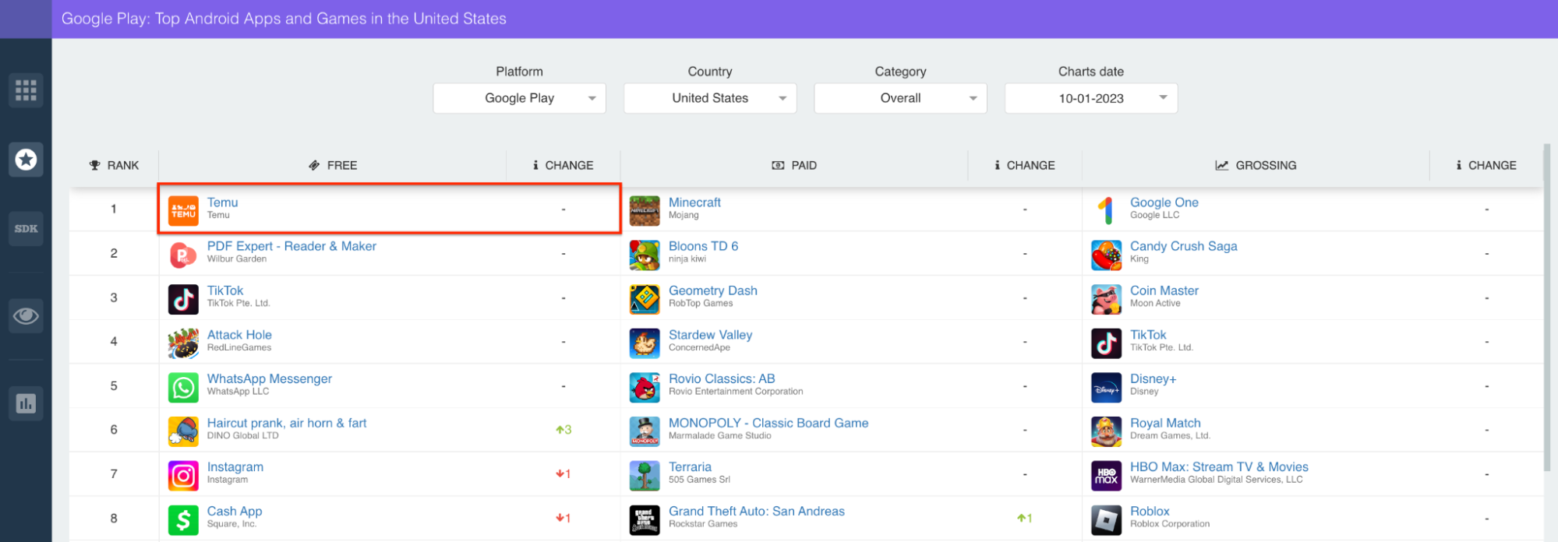
Task: Click the Royal Match app icon
Action: coord(1106,431)
